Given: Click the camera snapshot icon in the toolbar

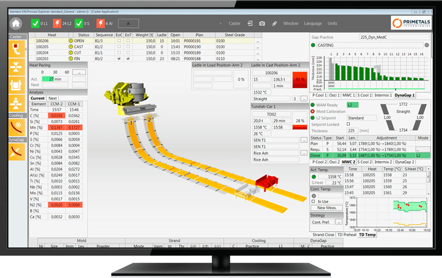Looking at the screenshot, I should pos(262,23).
